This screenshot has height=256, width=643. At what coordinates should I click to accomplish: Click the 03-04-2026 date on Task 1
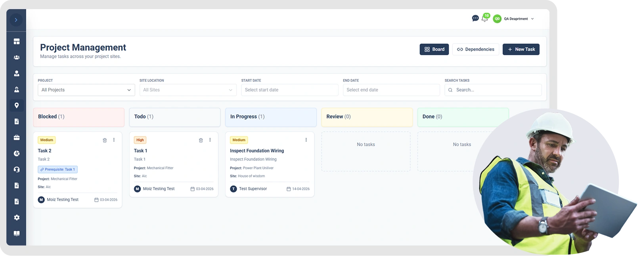coord(202,189)
